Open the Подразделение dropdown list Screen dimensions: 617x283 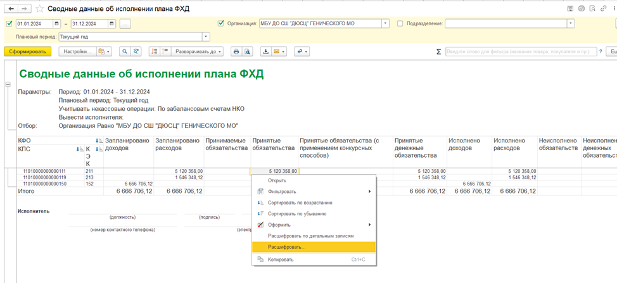(571, 23)
